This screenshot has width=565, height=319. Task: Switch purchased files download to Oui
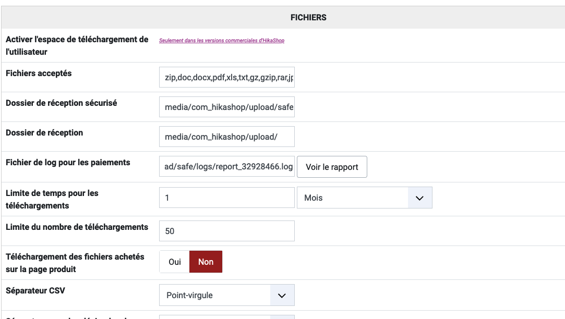[175, 262]
